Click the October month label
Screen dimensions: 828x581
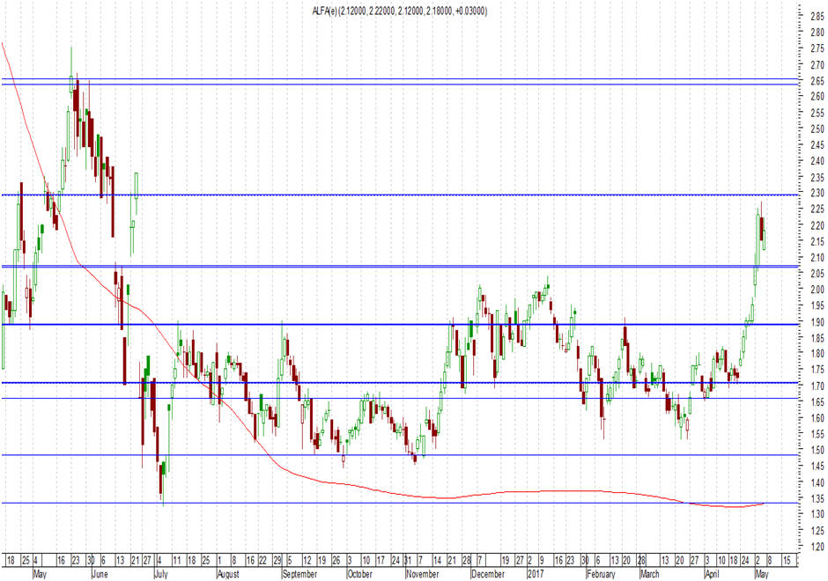point(360,574)
